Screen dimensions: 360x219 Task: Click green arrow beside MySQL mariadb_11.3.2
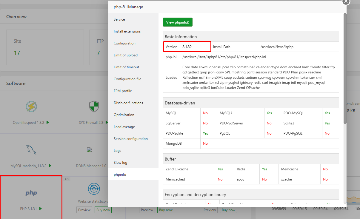(50, 166)
